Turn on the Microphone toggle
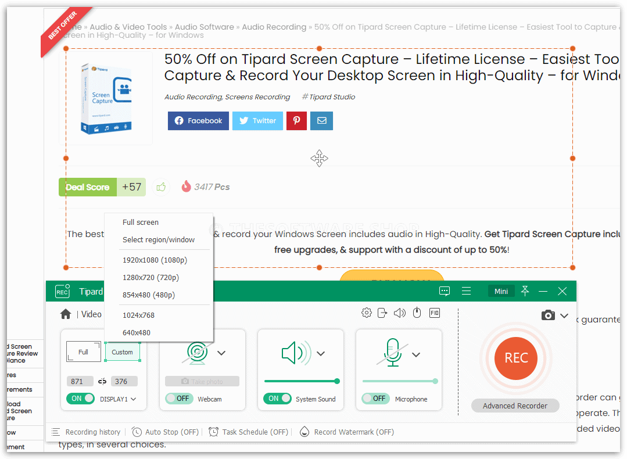627x459 pixels. [375, 399]
